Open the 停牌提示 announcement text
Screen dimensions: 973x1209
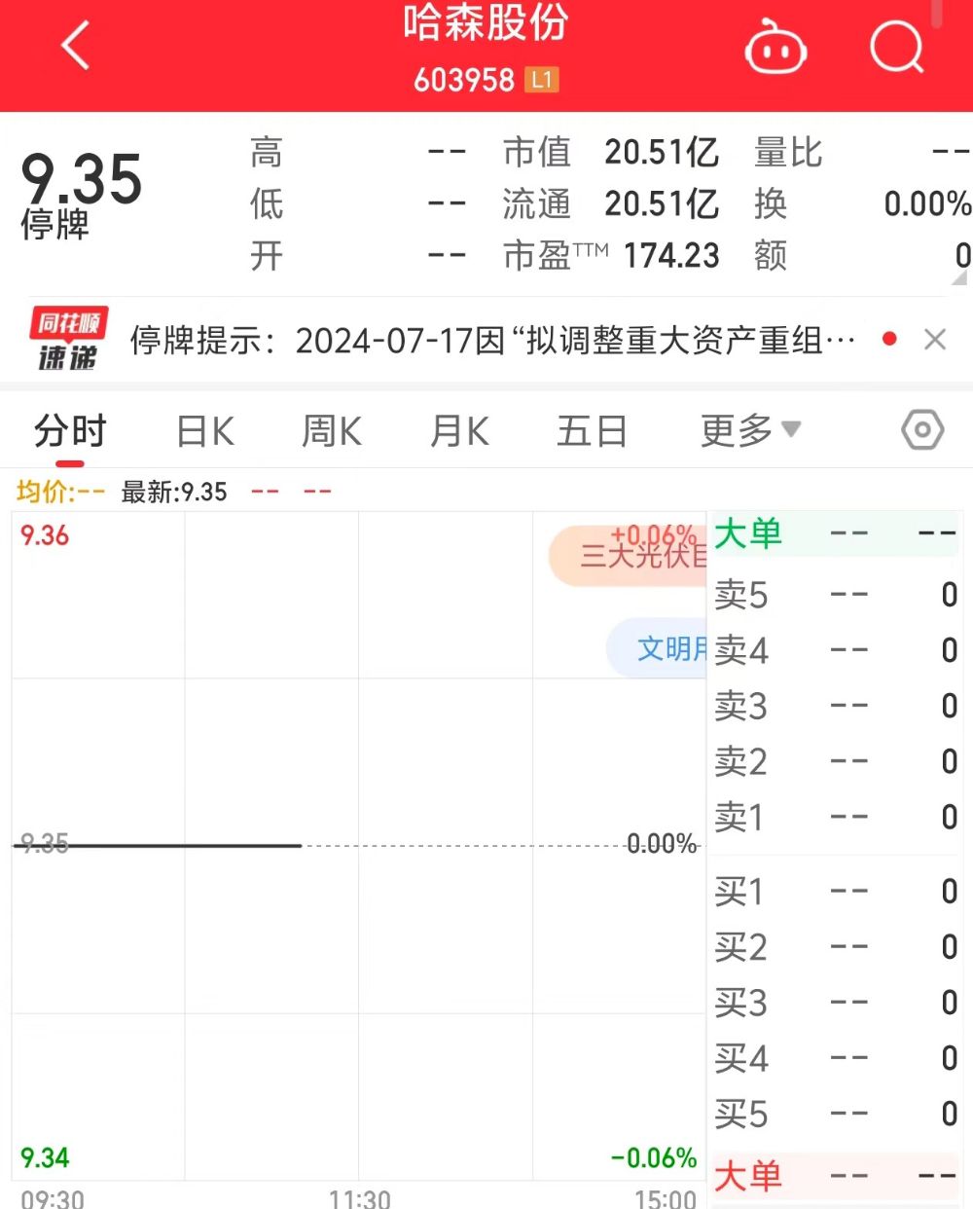pos(493,340)
